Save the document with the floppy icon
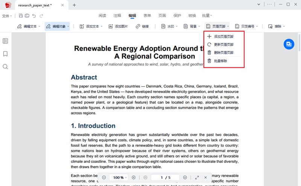This screenshot has width=301, height=186. click(x=21, y=15)
